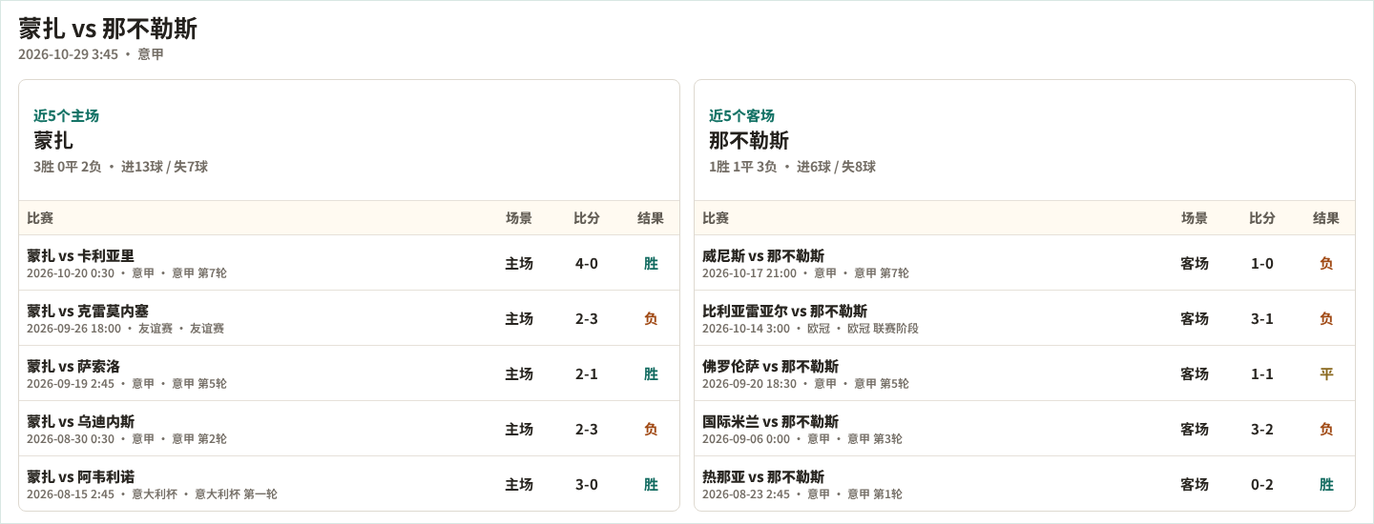Click result 胜 in the 萨索洛 row
This screenshot has width=1374, height=524.
(651, 373)
